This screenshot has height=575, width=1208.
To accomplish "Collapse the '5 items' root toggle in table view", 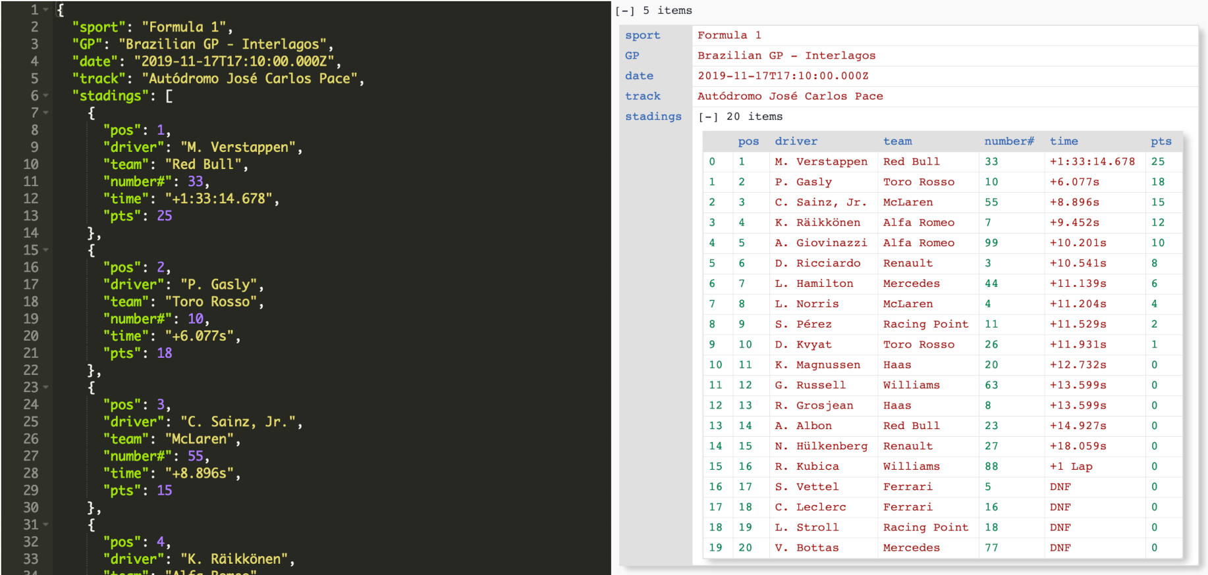I will pos(624,11).
